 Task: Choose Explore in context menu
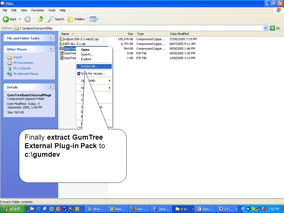(94, 59)
